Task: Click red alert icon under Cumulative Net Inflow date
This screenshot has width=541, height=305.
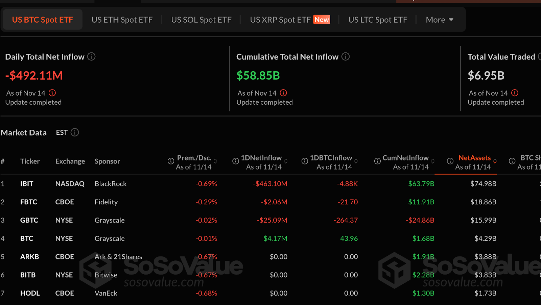Action: pos(283,93)
